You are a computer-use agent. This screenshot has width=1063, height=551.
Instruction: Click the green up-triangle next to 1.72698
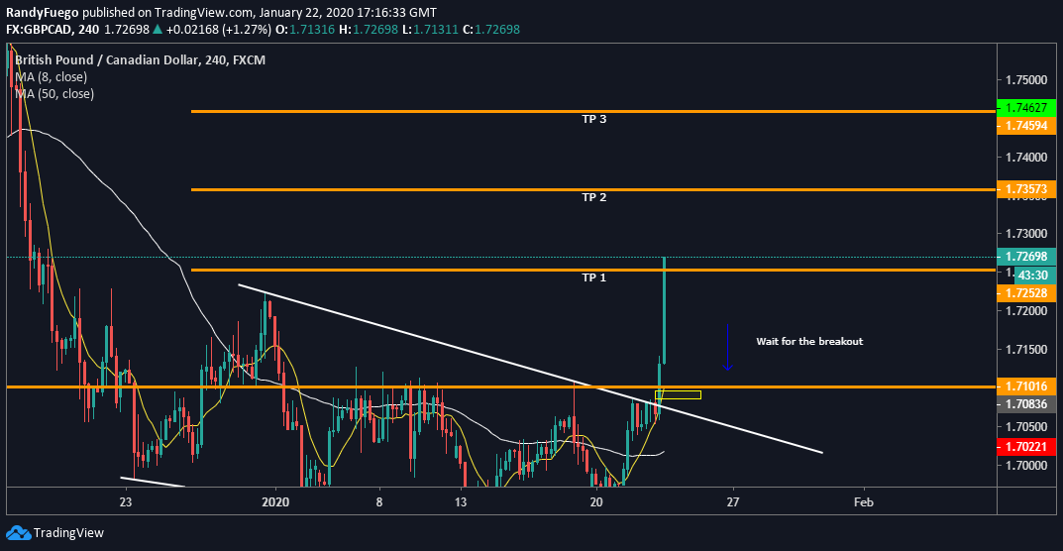pyautogui.click(x=158, y=29)
